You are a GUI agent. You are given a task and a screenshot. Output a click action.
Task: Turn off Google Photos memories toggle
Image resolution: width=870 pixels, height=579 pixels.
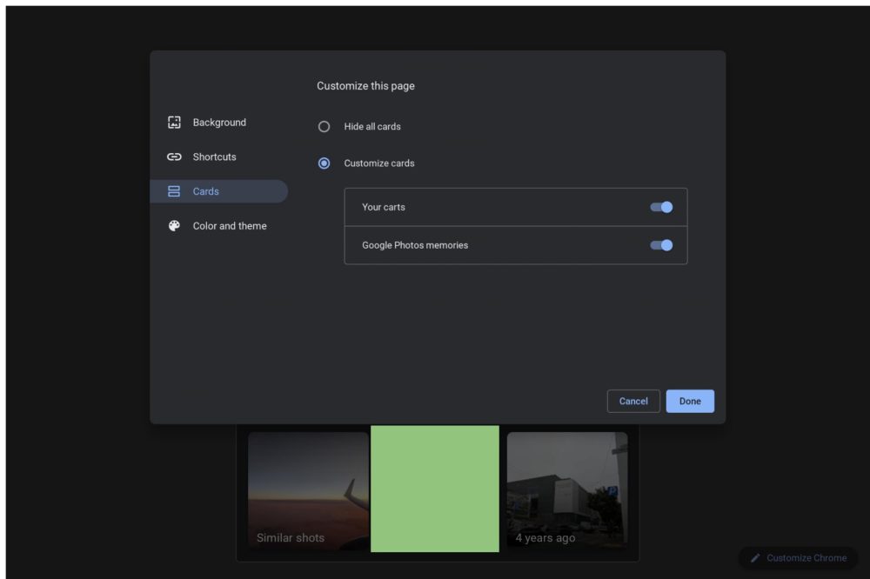point(661,245)
